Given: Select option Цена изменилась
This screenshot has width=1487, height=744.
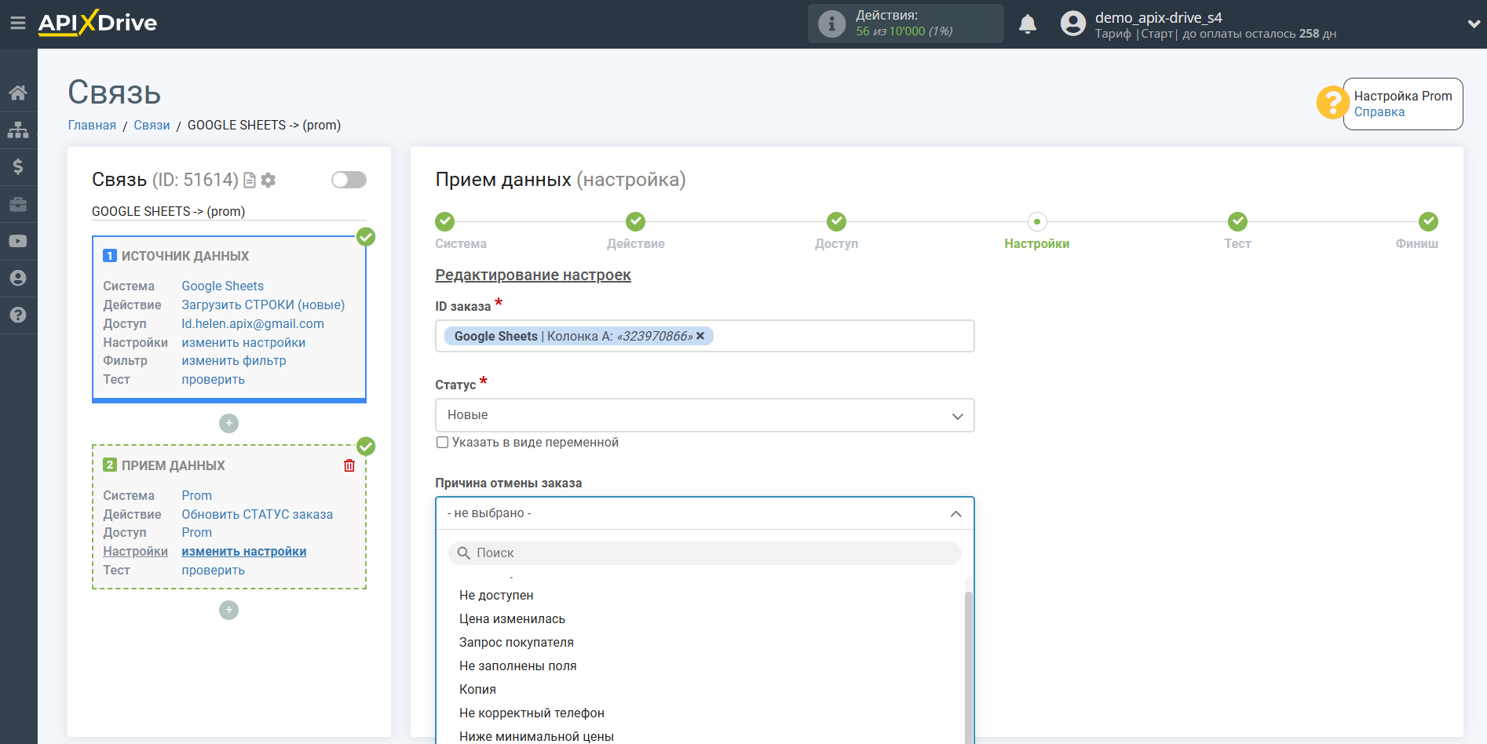Looking at the screenshot, I should pyautogui.click(x=512, y=619).
